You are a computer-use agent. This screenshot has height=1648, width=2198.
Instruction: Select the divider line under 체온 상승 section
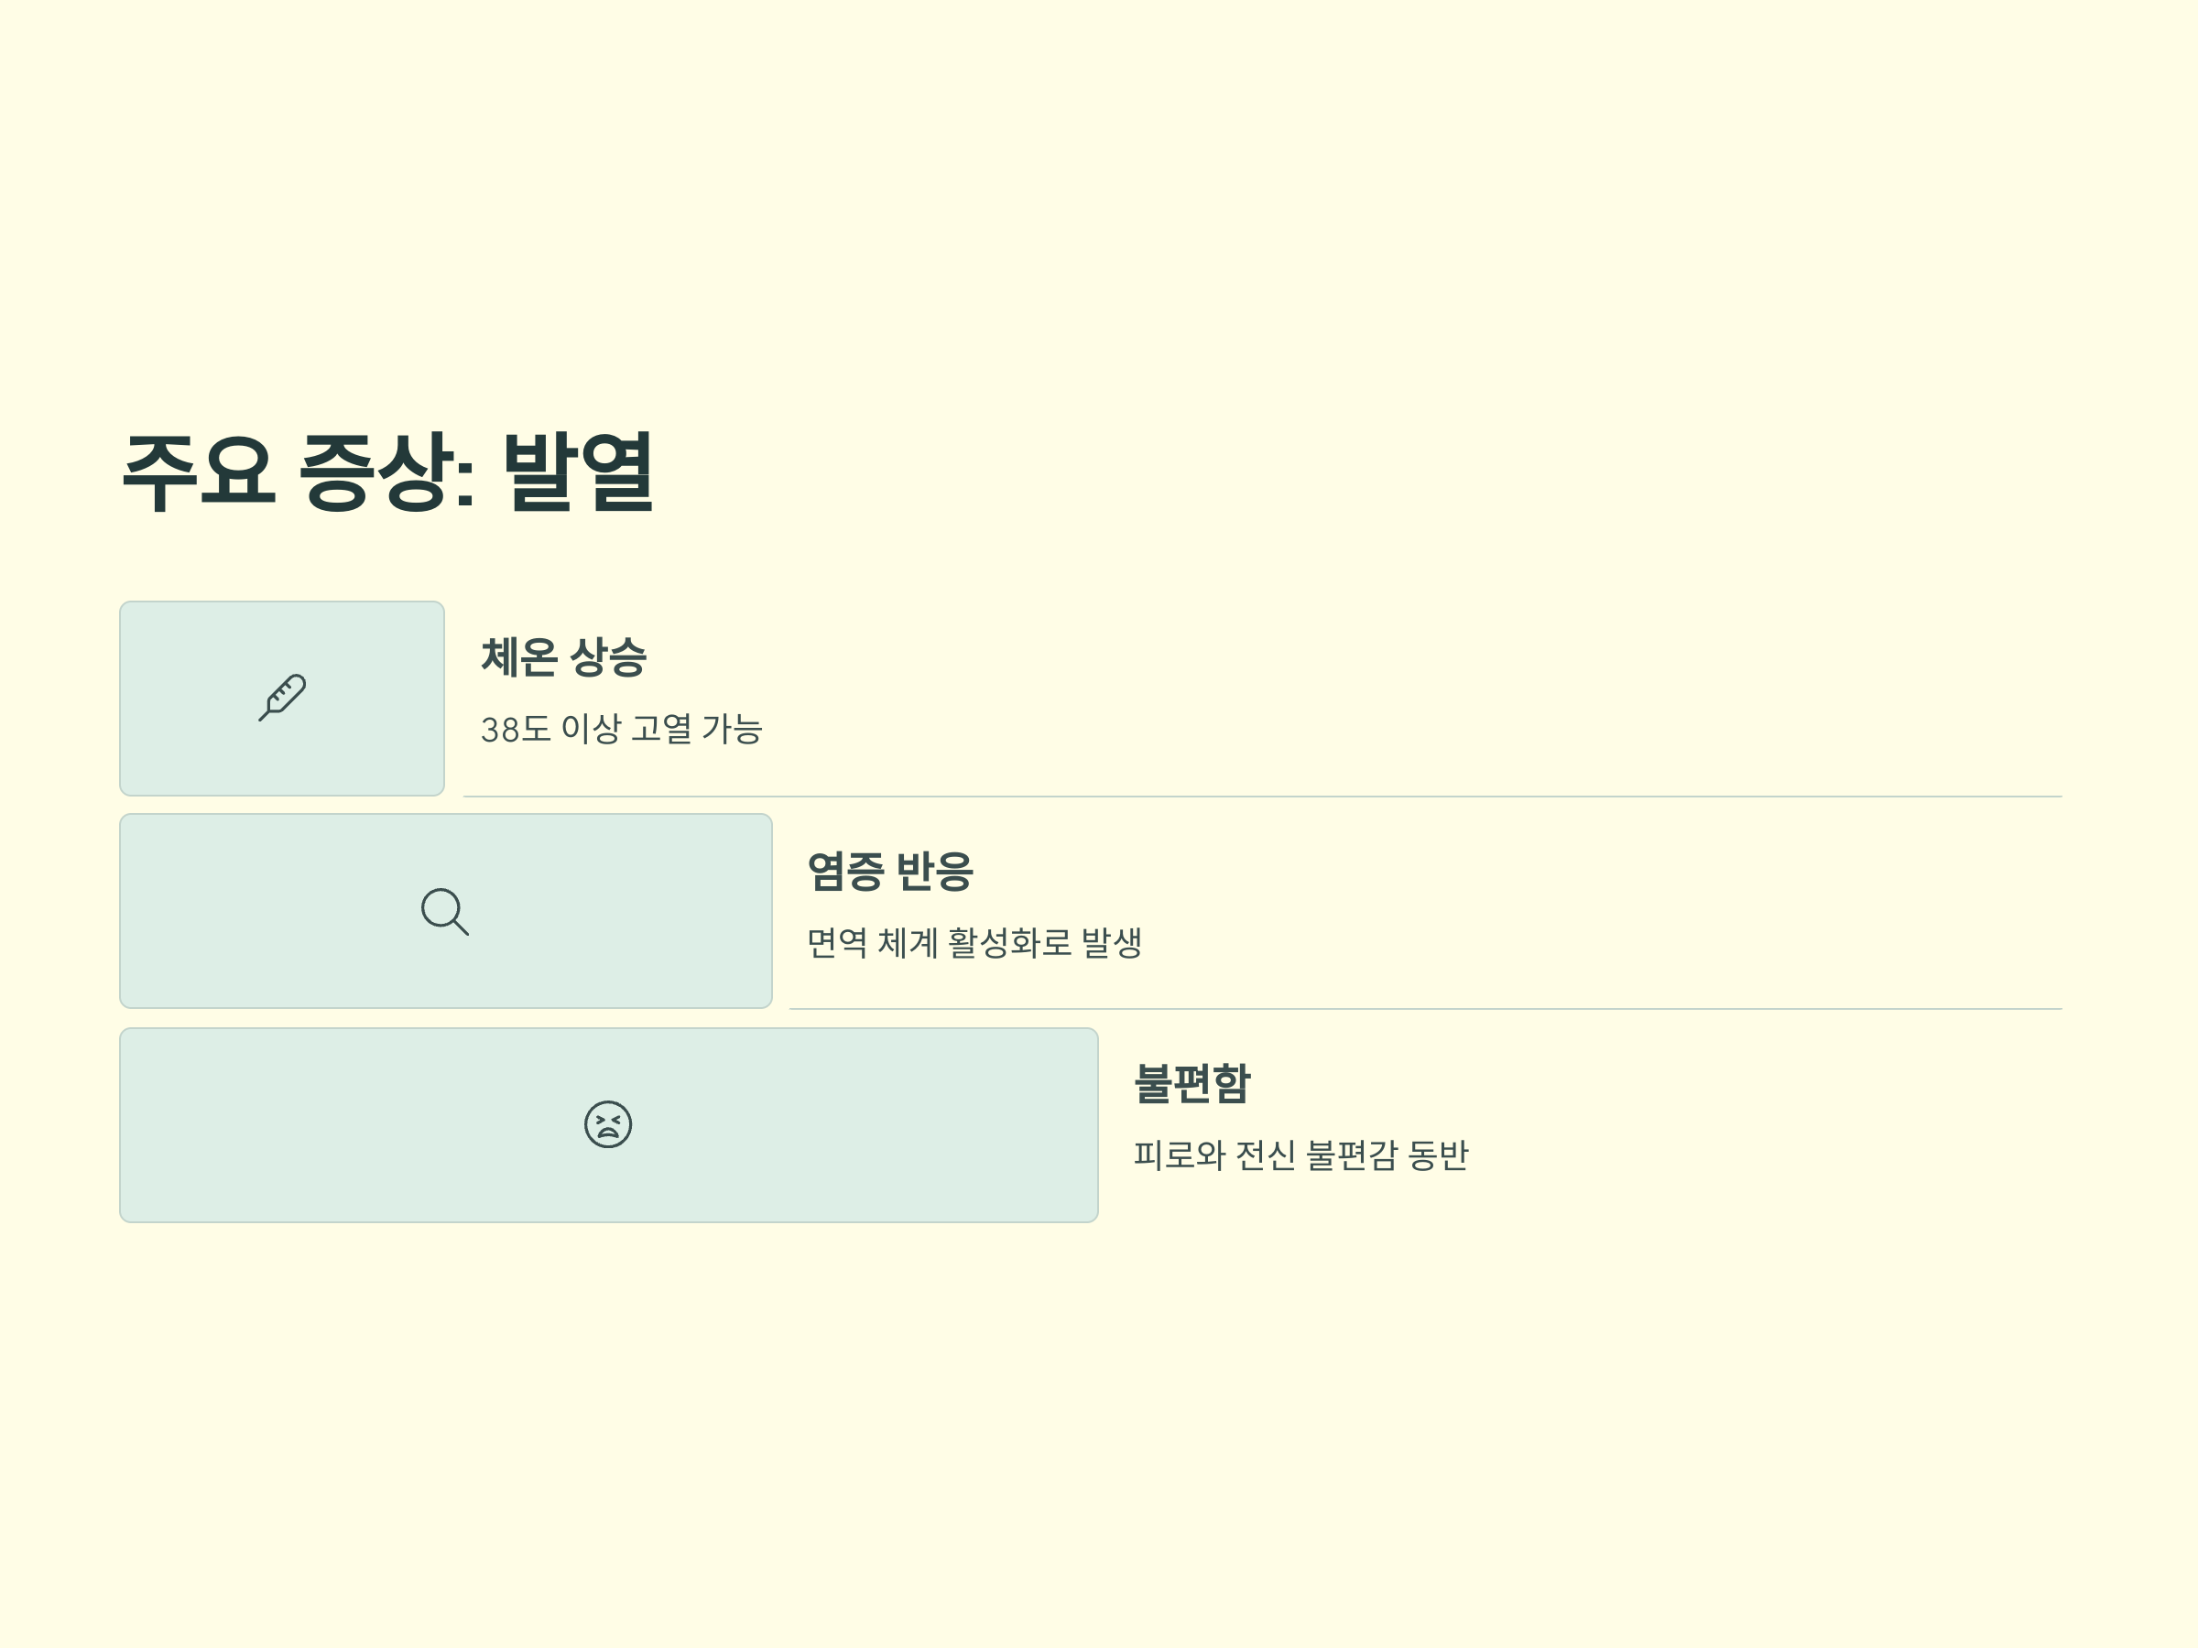point(1262,797)
